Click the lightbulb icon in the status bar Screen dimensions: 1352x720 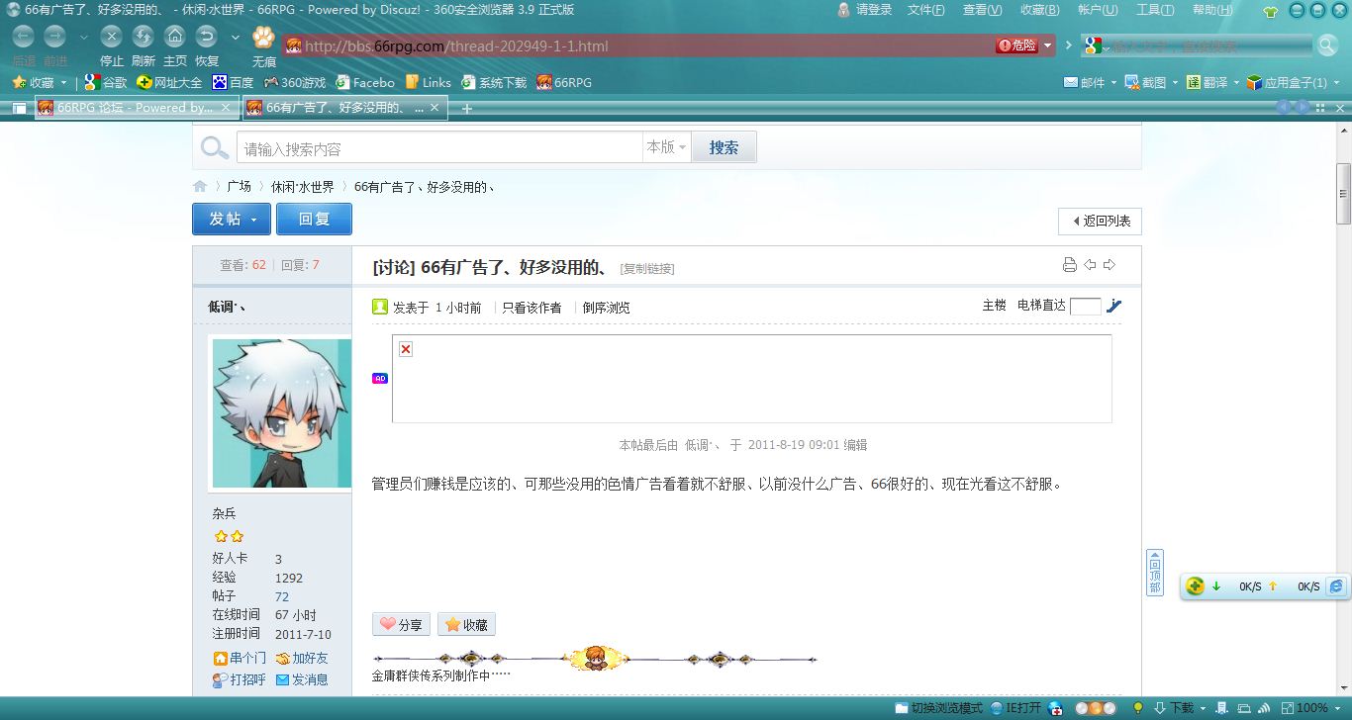pos(1138,708)
